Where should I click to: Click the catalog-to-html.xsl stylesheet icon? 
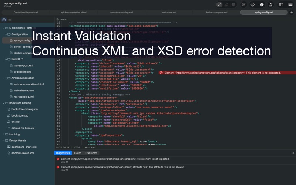tap(9, 128)
